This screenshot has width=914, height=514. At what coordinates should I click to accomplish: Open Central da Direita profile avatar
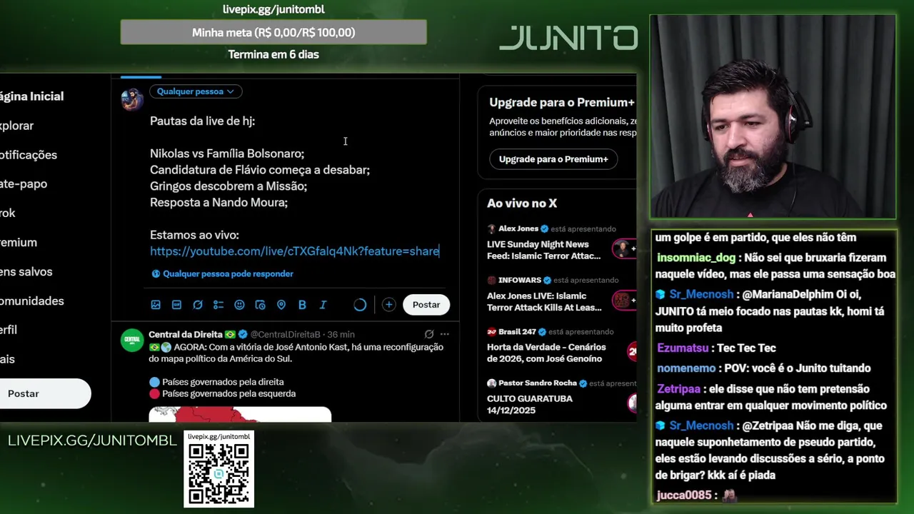coord(132,341)
